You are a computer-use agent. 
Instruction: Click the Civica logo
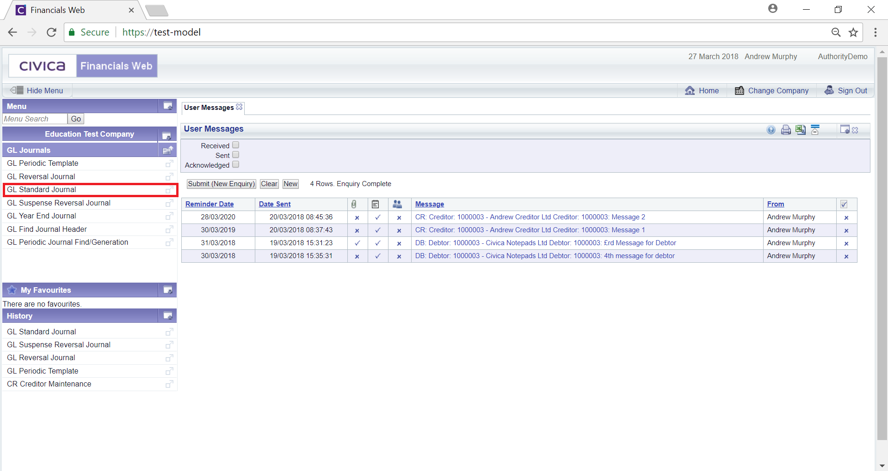(43, 66)
